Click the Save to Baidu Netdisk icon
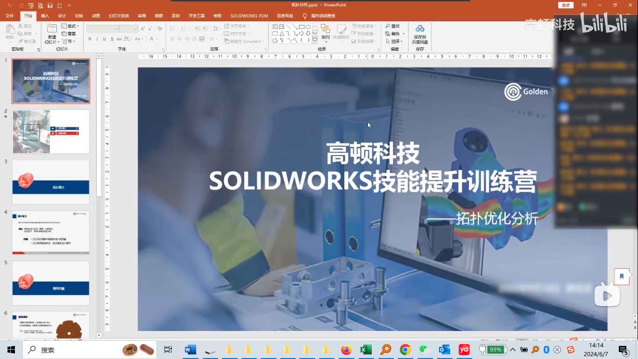638x359 pixels. coord(420,29)
